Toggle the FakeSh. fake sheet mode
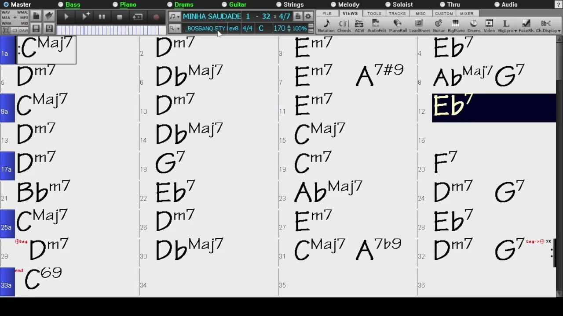This screenshot has width=563, height=316. tap(526, 26)
